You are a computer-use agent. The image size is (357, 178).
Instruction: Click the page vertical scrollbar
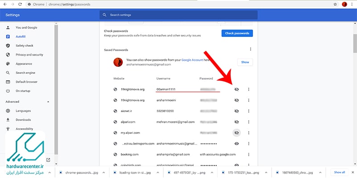click(x=355, y=43)
